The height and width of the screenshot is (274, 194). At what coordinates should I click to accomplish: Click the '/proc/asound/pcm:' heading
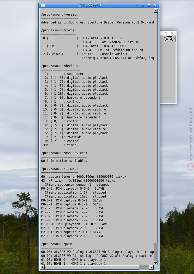click(57, 244)
